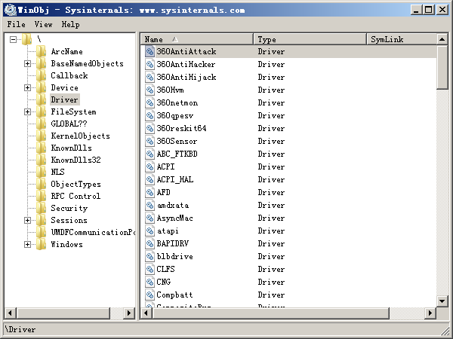Click the WinObj application icon in title bar

11,10
